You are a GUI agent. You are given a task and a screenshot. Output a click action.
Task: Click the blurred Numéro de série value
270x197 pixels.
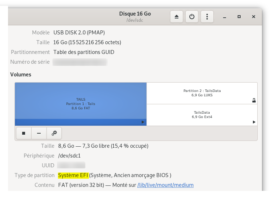point(80,62)
